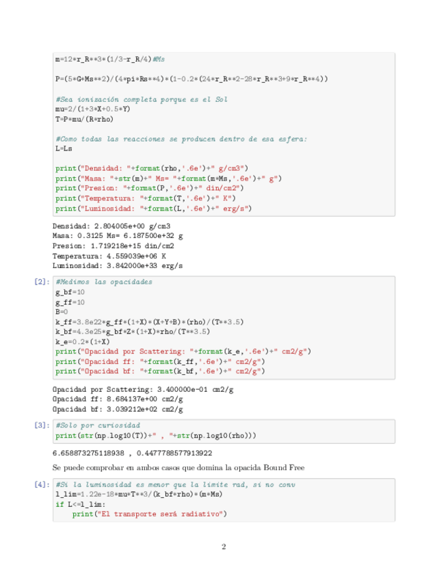The image size is (448, 580).
Task: Click the comment "#Si la luminosidad es menor que la limite rad"
Action: coord(175,484)
